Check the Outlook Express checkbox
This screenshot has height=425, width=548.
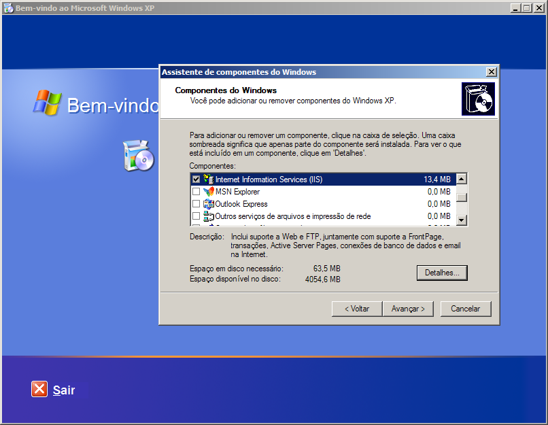196,204
